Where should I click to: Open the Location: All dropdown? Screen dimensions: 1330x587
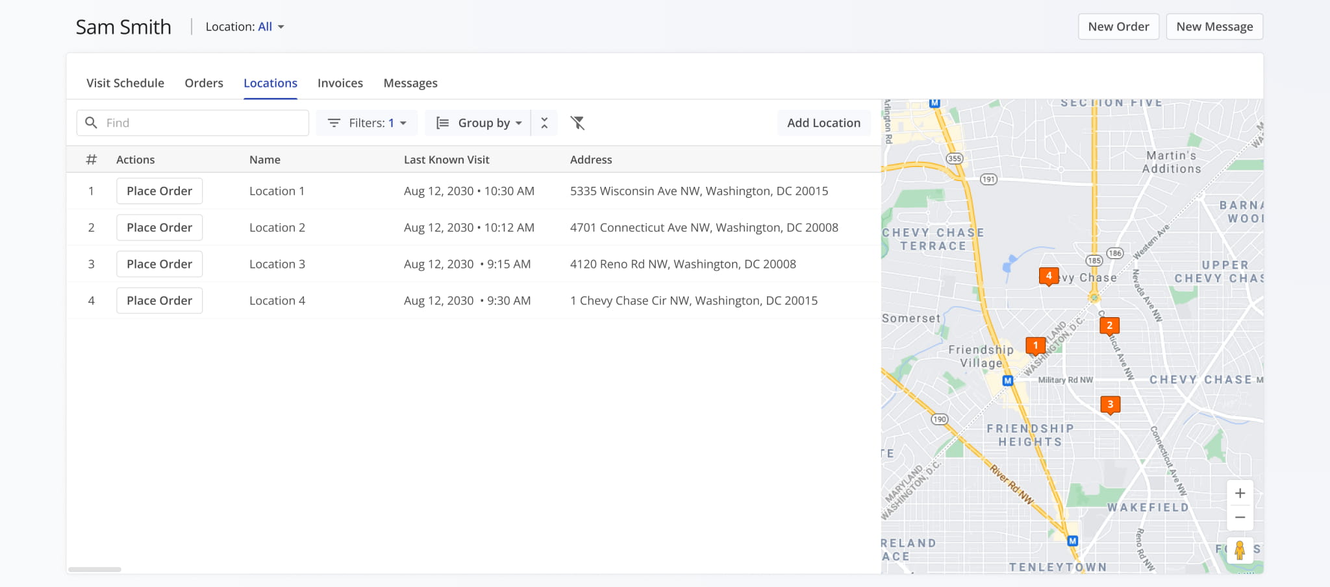[x=245, y=27]
